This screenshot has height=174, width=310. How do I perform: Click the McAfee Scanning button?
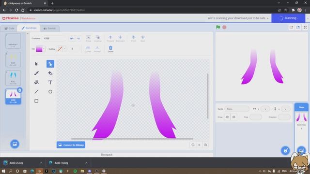(288, 18)
